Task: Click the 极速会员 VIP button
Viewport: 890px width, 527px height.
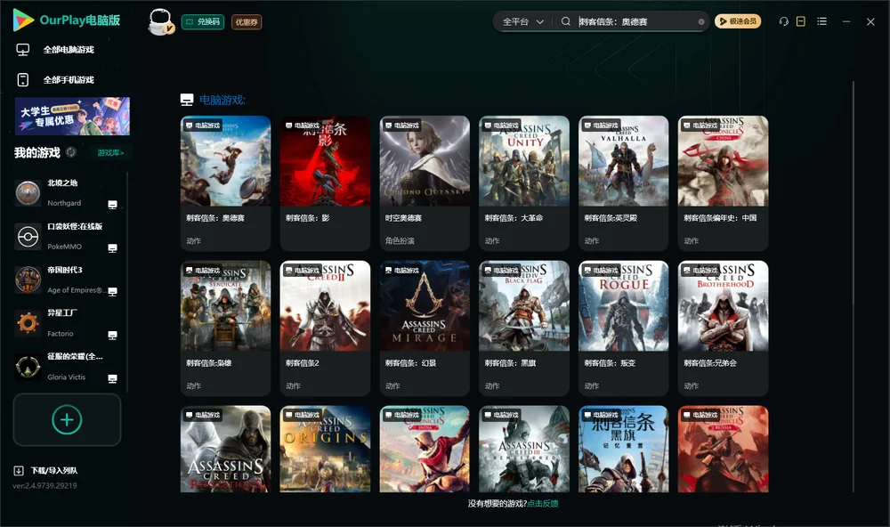Action: click(737, 21)
